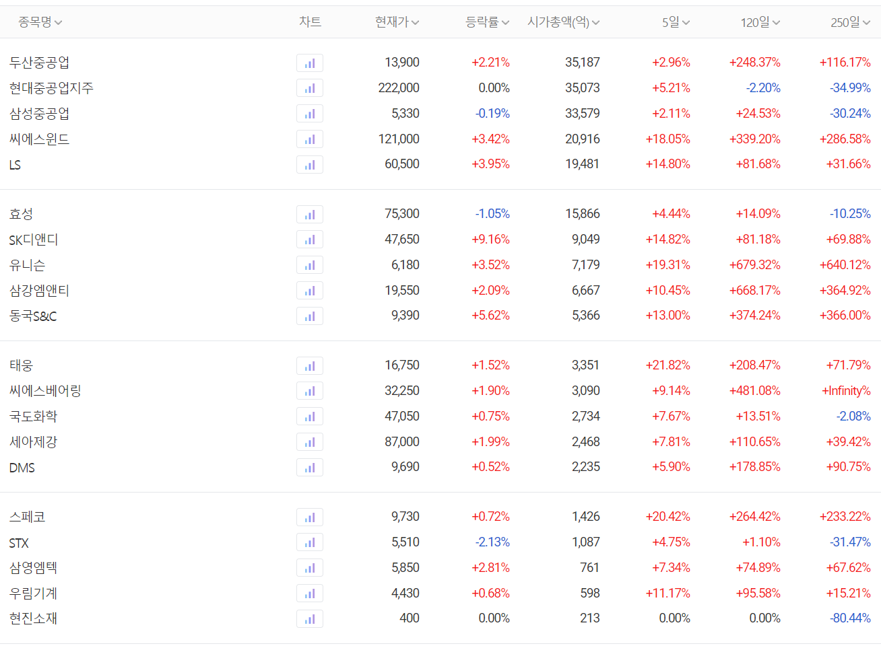The height and width of the screenshot is (648, 881).
Task: Click the 차트 column header
Action: (310, 22)
